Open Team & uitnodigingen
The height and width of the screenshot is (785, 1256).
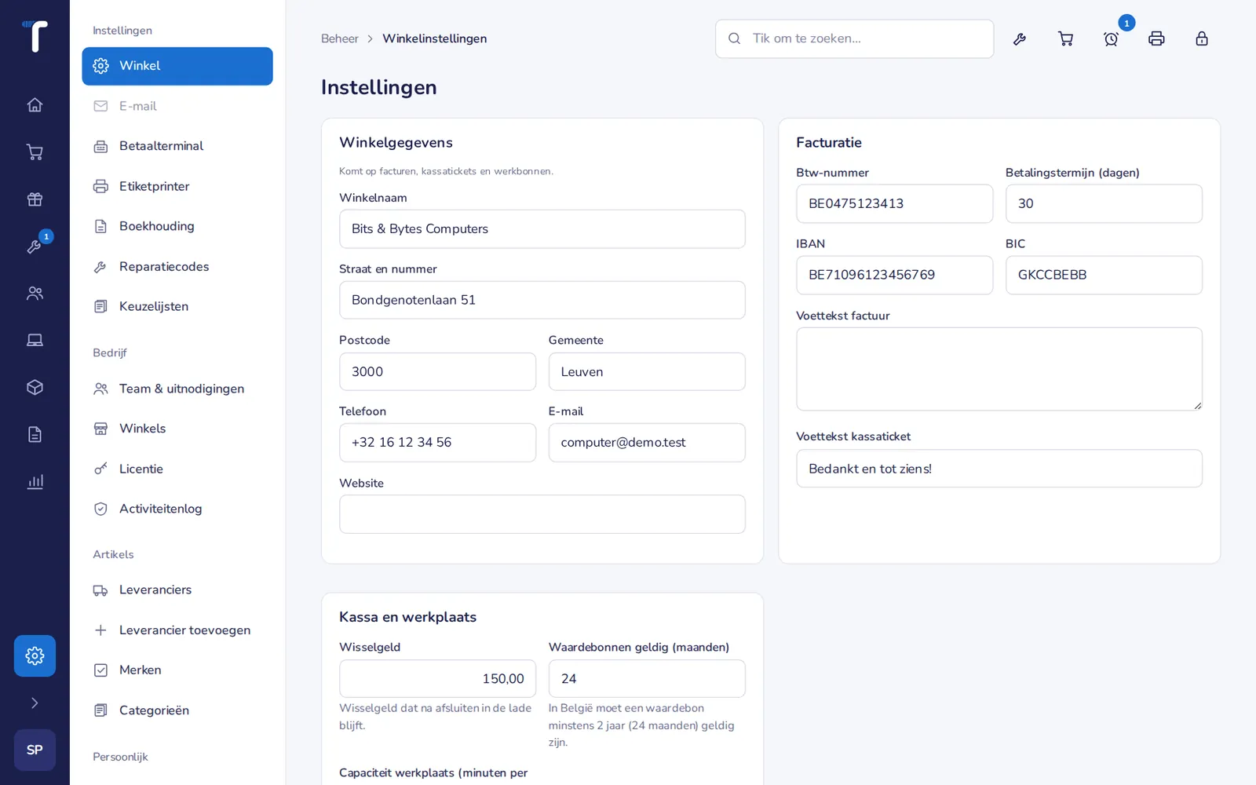point(177,389)
